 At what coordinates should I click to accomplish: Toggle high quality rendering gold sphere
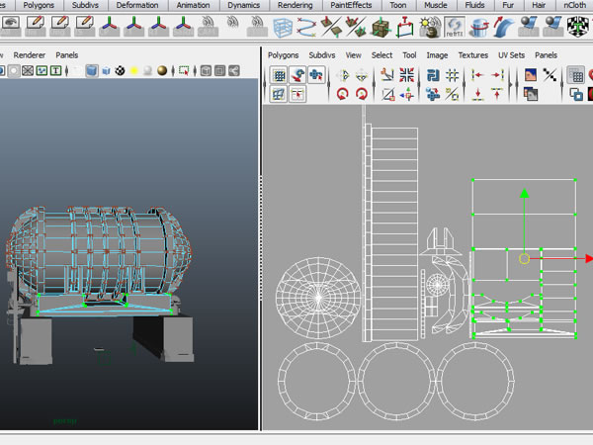[x=162, y=71]
